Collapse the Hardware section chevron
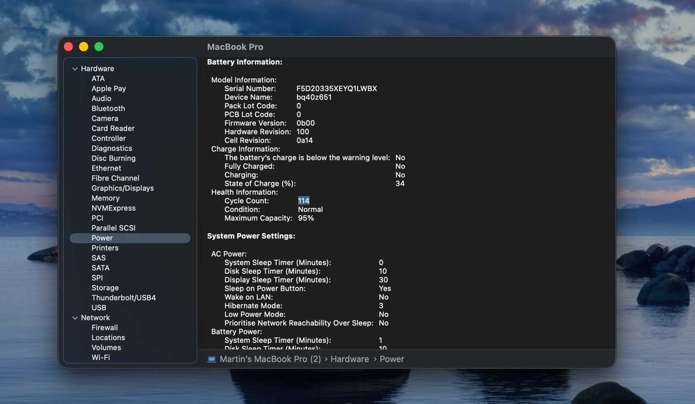 tap(75, 69)
